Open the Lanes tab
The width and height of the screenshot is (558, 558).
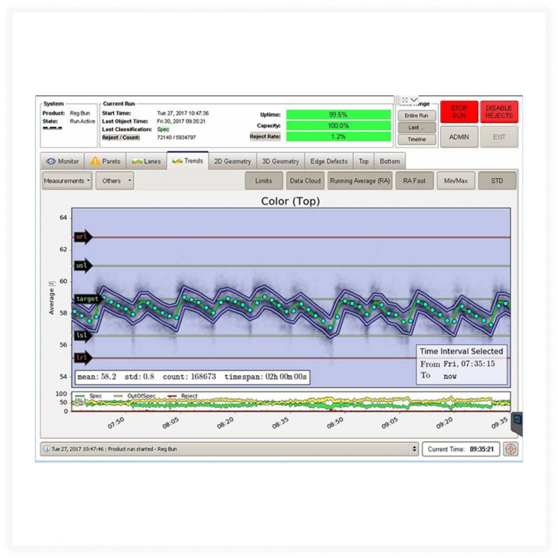tap(146, 161)
